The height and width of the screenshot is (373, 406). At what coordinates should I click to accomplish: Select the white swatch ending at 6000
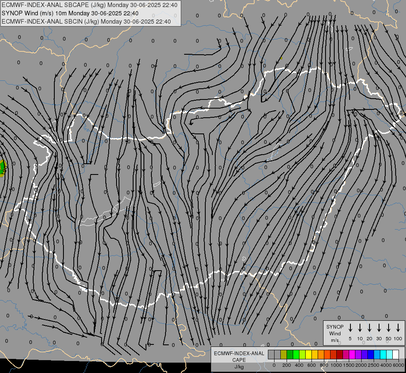[396, 355]
